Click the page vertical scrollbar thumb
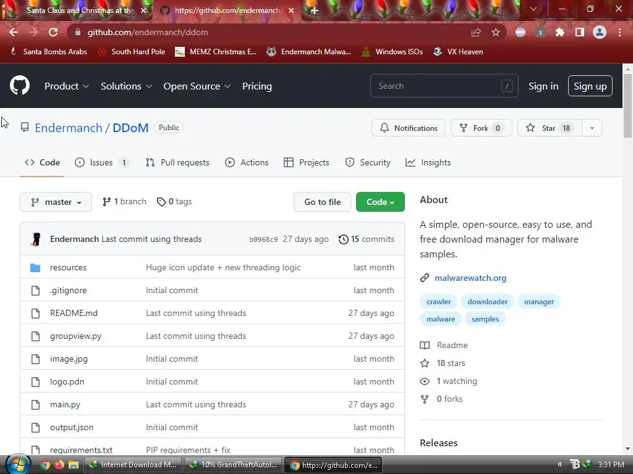The image size is (633, 474). [x=628, y=107]
